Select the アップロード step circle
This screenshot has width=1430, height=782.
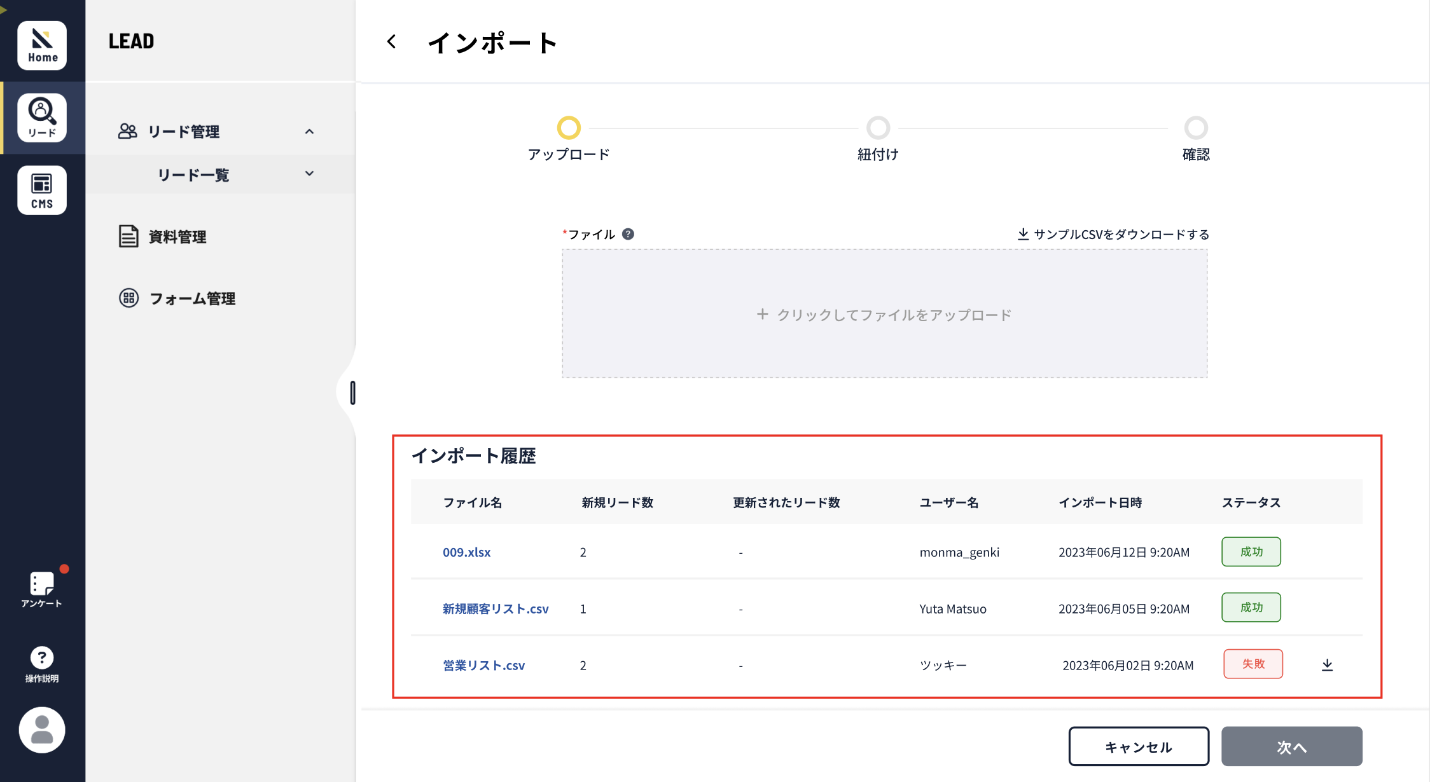[x=569, y=128]
